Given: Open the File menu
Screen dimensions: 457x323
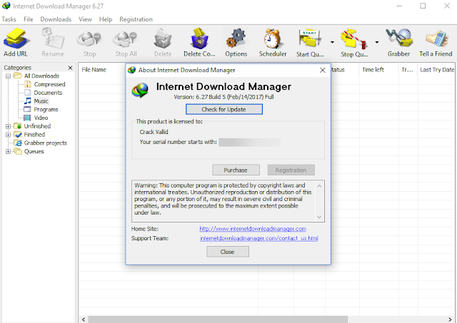Looking at the screenshot, I should 29,19.
